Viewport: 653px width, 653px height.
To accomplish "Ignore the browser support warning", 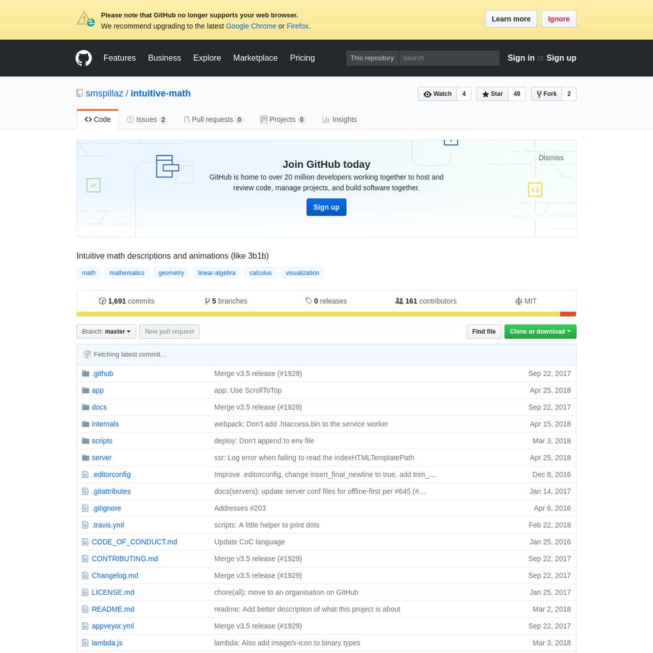I will [x=559, y=19].
